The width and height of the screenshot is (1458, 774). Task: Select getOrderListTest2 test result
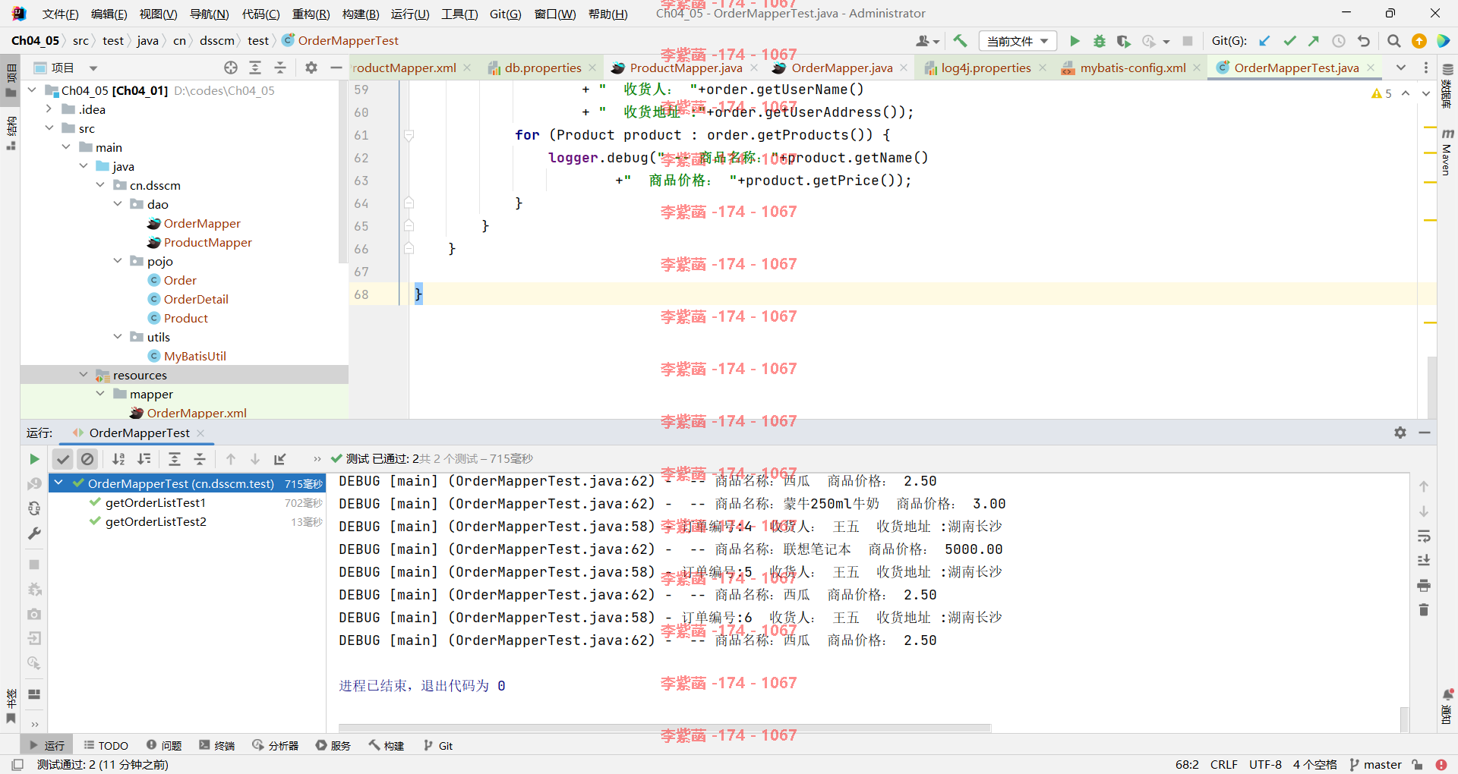pos(156,521)
